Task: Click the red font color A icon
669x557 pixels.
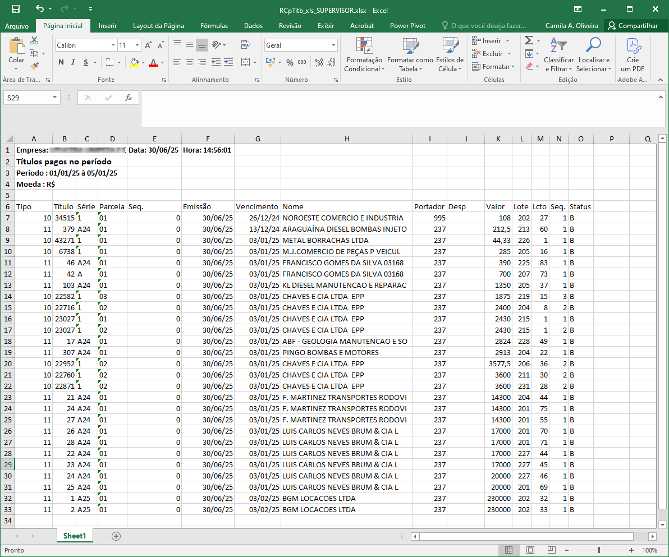Action: pos(154,62)
